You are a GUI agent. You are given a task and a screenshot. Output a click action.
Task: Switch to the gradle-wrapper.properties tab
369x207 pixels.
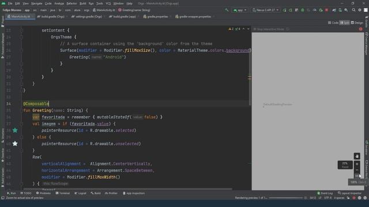(194, 17)
